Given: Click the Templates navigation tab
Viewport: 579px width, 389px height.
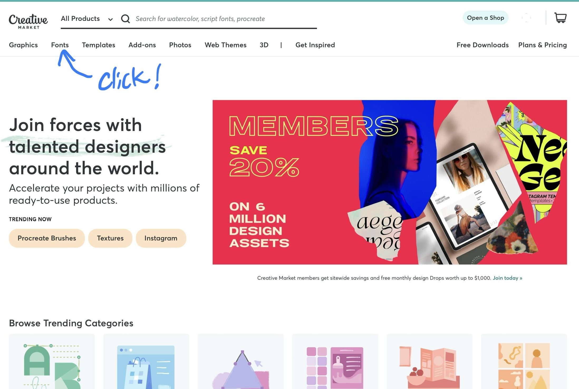Looking at the screenshot, I should pyautogui.click(x=99, y=45).
